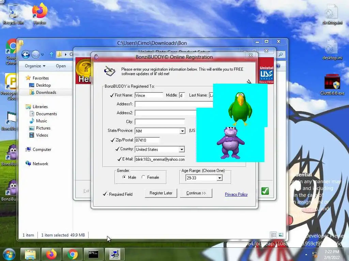Open the Country dropdown

pyautogui.click(x=182, y=150)
